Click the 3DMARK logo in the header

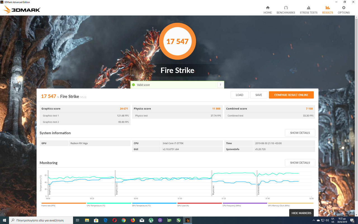point(22,10)
